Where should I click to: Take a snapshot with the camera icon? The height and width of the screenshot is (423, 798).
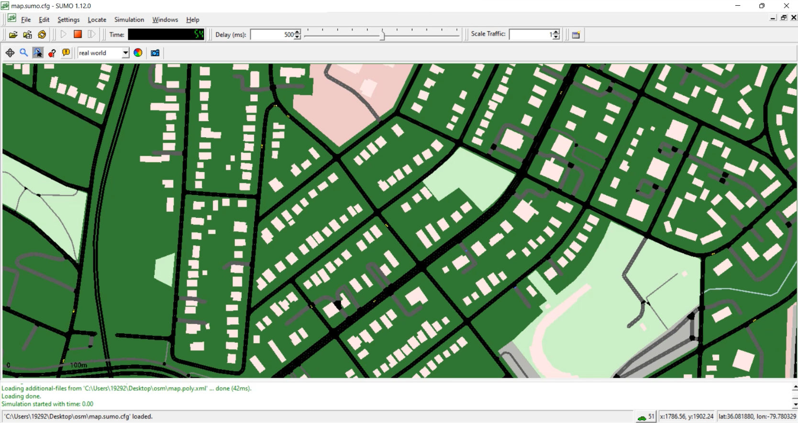155,53
